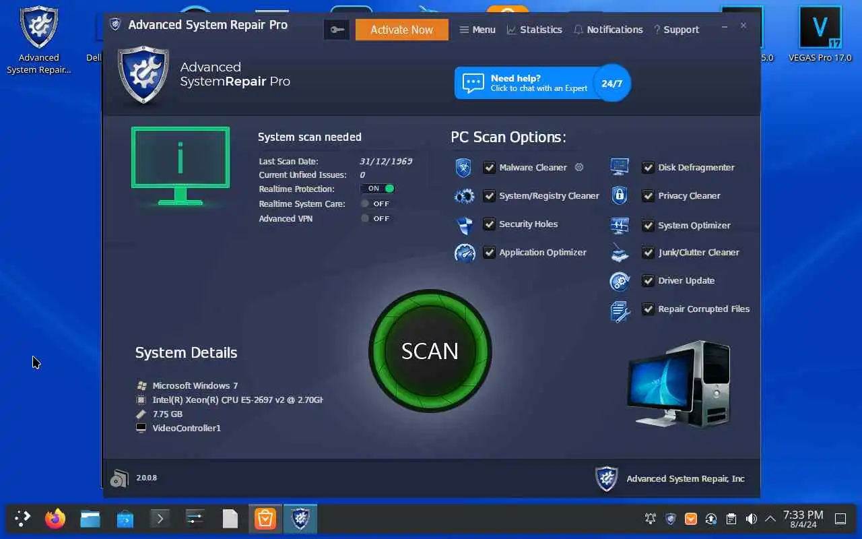
Task: Open Notifications
Action: (x=608, y=30)
